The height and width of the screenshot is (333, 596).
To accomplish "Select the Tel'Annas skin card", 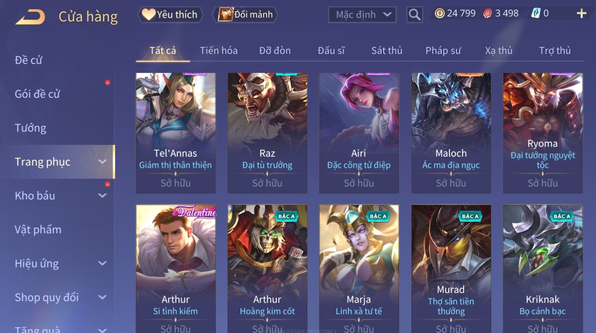I will click(176, 133).
